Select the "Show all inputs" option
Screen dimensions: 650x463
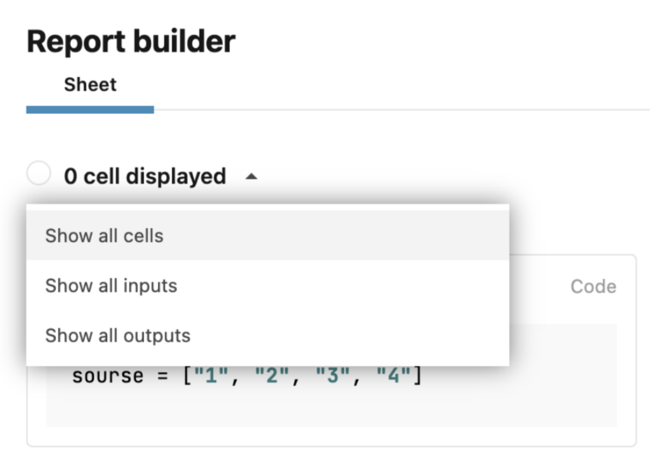pyautogui.click(x=111, y=285)
